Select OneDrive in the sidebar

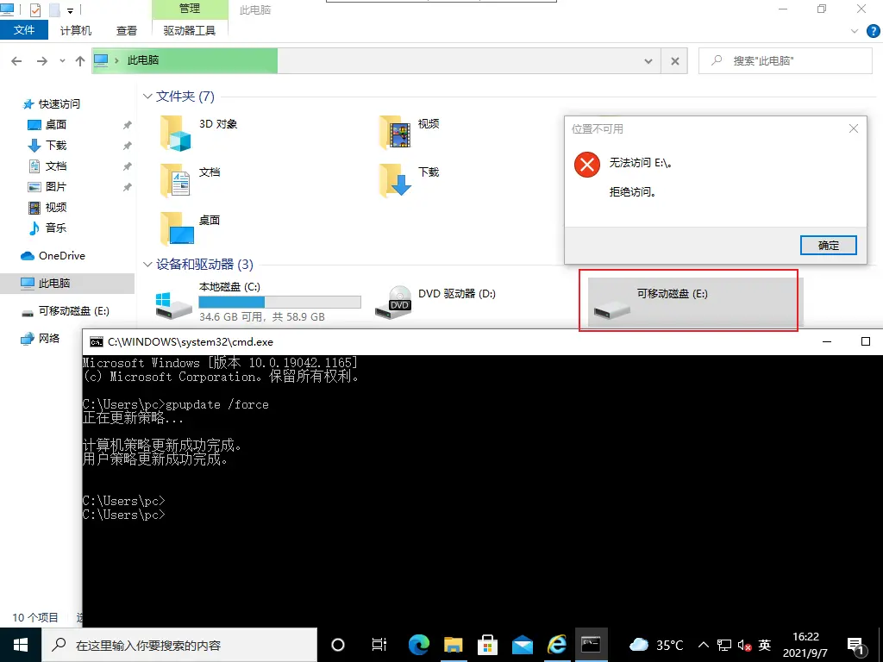pos(61,256)
